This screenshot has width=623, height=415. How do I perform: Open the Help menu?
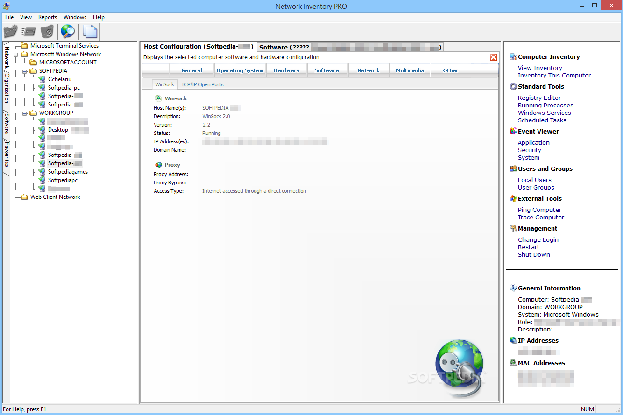99,17
